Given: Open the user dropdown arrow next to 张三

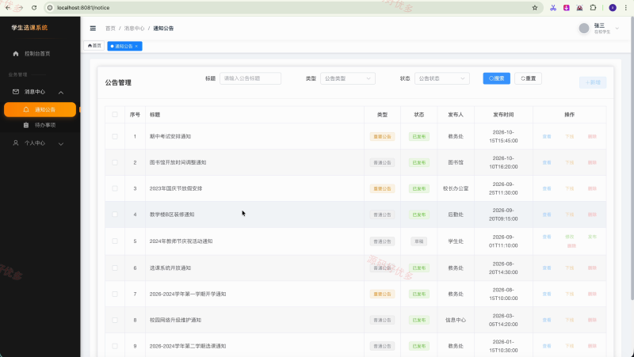Looking at the screenshot, I should [617, 28].
